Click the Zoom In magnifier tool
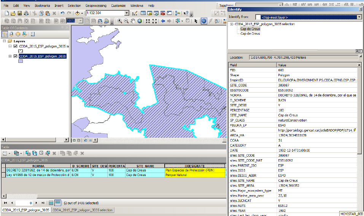 pos(119,21)
